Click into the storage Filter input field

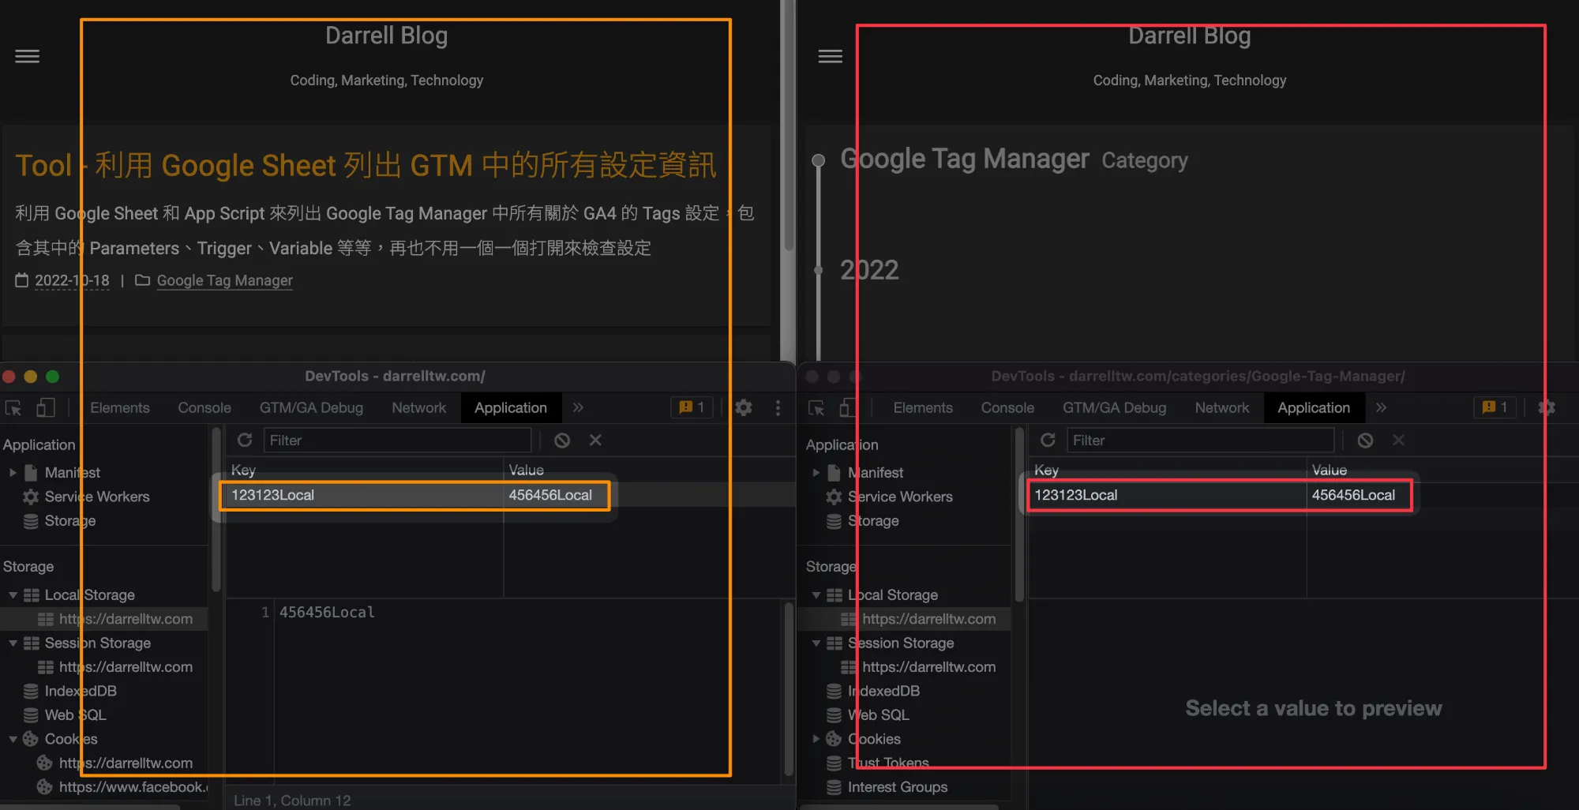[x=395, y=440]
